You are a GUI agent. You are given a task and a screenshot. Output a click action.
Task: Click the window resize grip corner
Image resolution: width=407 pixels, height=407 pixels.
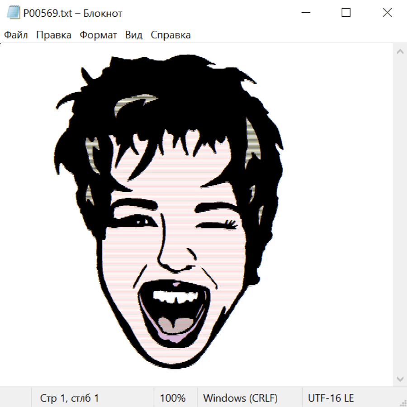click(x=403, y=403)
